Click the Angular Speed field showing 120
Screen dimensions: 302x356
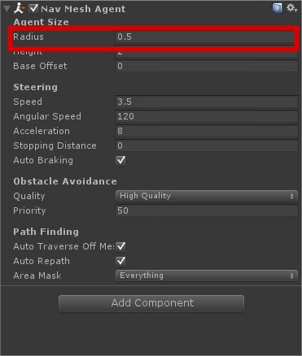pyautogui.click(x=207, y=116)
